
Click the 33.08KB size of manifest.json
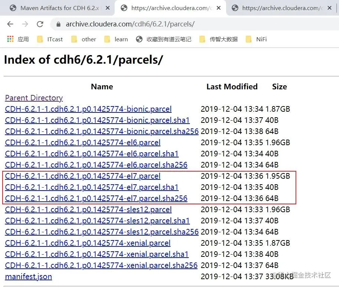[279, 277]
